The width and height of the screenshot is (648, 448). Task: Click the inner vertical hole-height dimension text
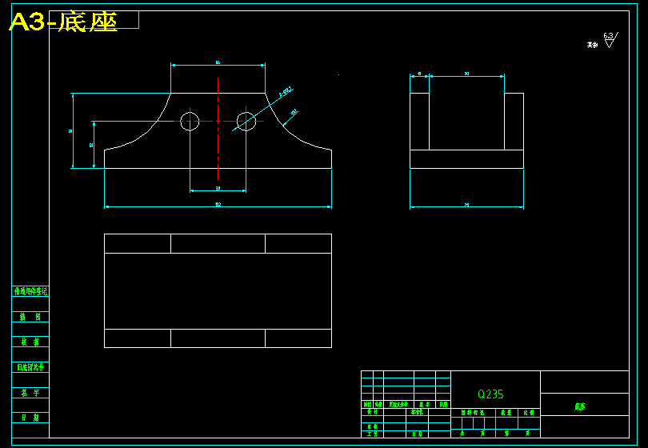pos(91,145)
